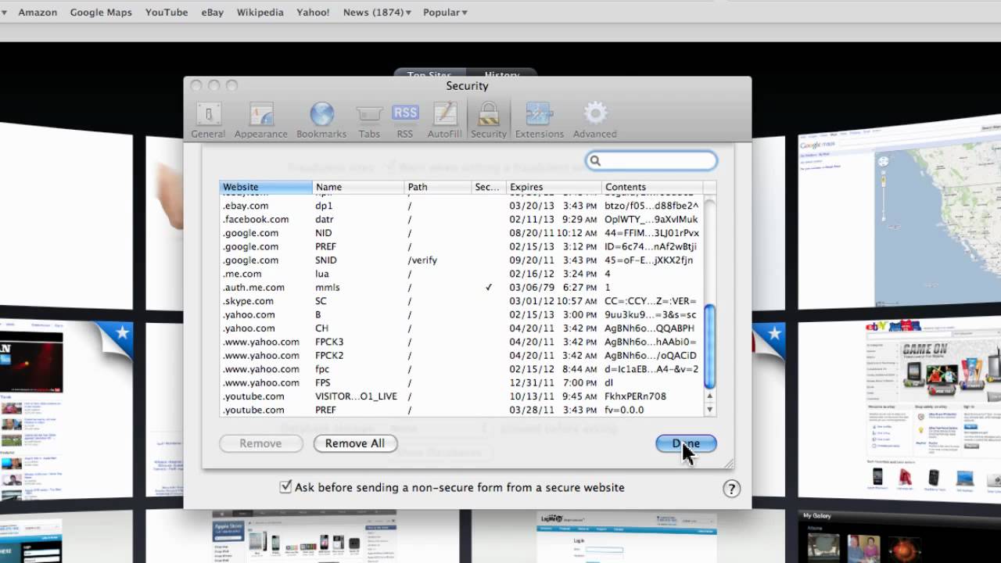Image resolution: width=1001 pixels, height=563 pixels.
Task: Open the News (1874) bookmarks dropdown
Action: click(x=377, y=13)
